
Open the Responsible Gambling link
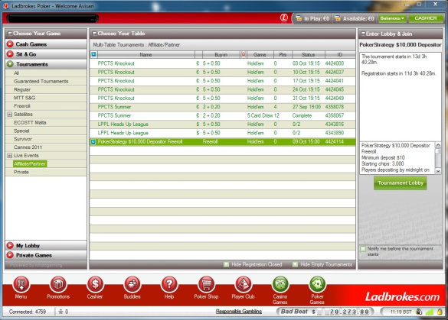(x=239, y=312)
